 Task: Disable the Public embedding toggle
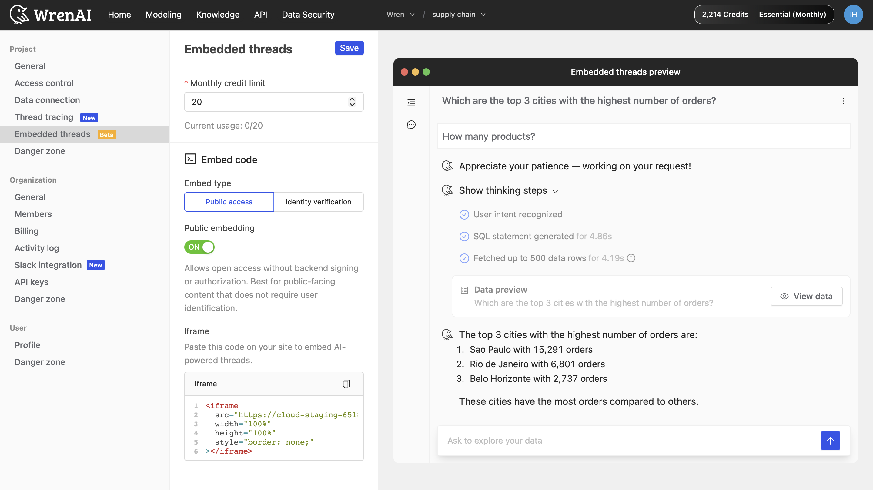pos(199,247)
